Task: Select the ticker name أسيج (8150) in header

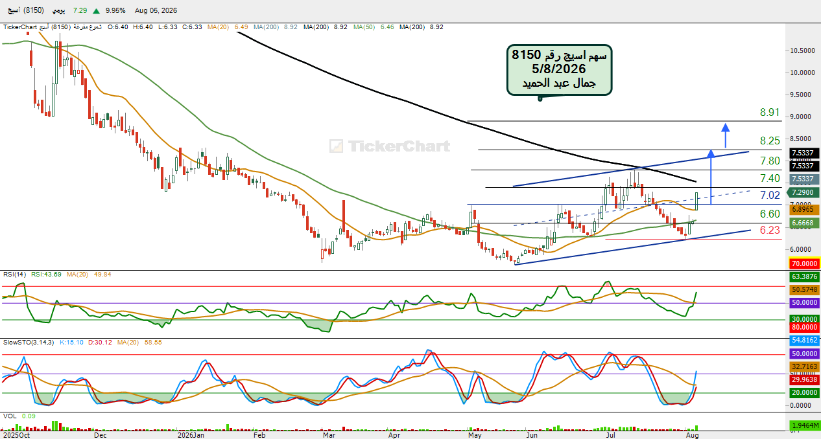Action: coord(26,11)
